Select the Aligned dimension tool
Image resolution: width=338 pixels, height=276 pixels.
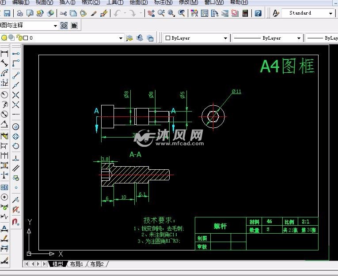coord(4,63)
